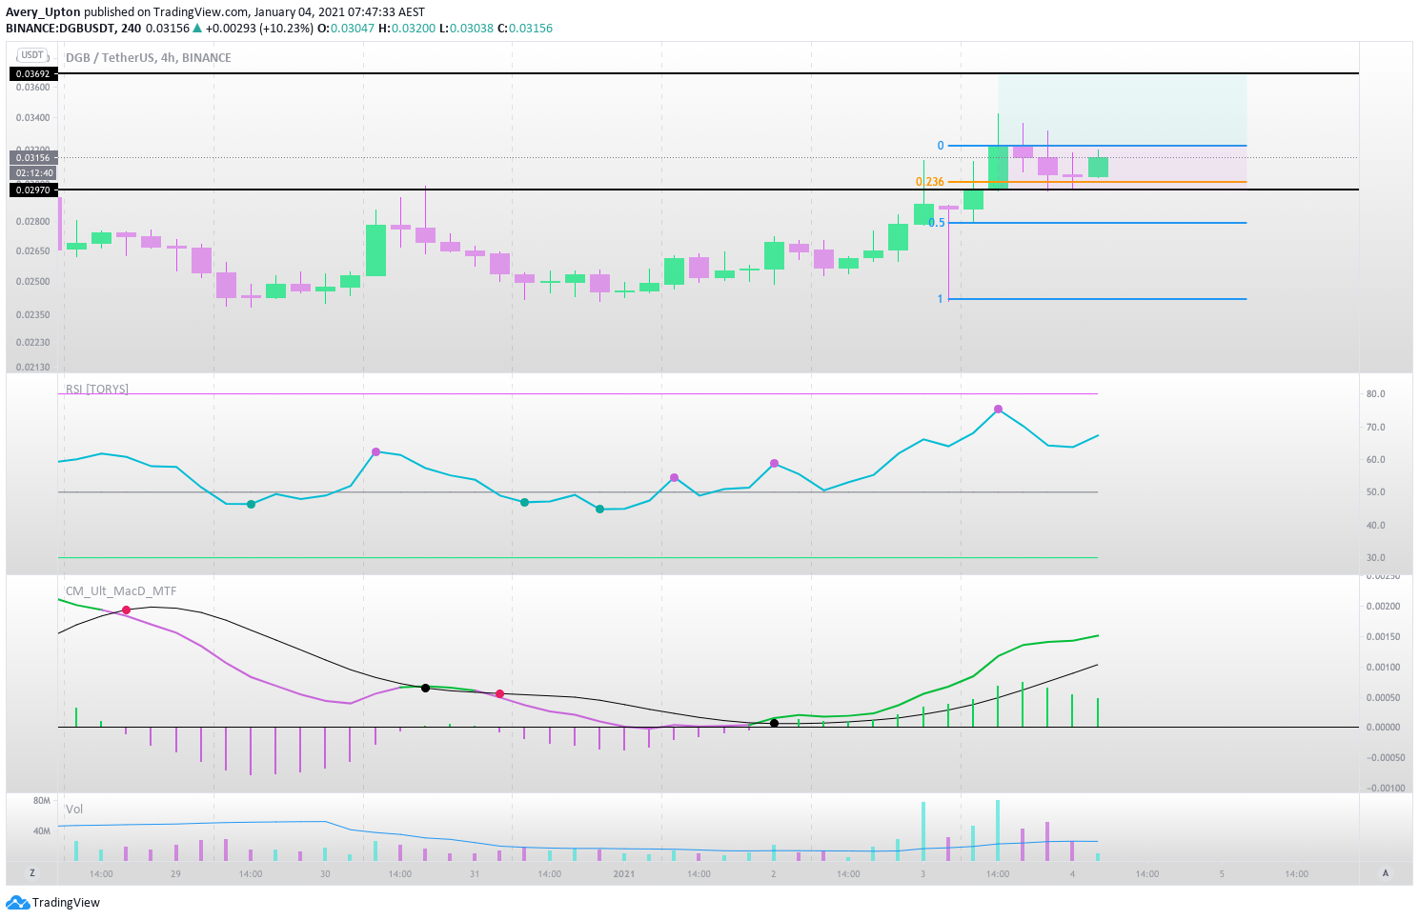Click the 0.03156 current price label

point(33,158)
